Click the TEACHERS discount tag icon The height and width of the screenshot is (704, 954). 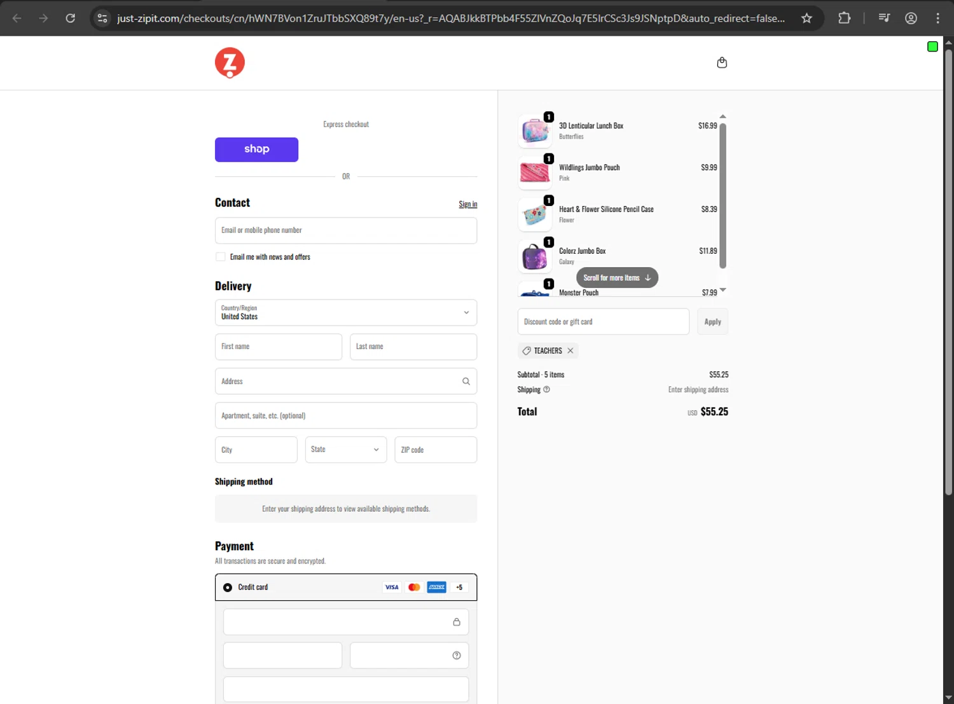pyautogui.click(x=527, y=350)
